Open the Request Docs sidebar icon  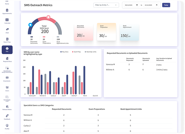7,58
